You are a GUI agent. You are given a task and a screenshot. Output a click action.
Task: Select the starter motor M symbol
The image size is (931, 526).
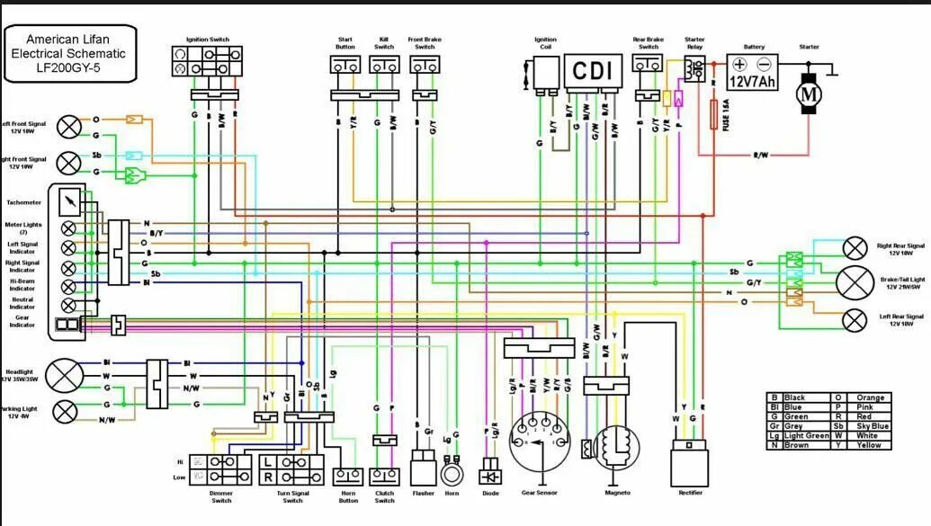click(808, 94)
